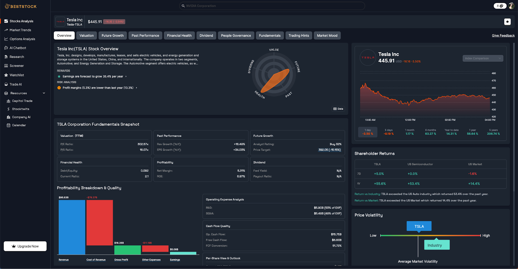Open Capitol Trade under Resources
The height and width of the screenshot is (269, 518).
[22, 101]
